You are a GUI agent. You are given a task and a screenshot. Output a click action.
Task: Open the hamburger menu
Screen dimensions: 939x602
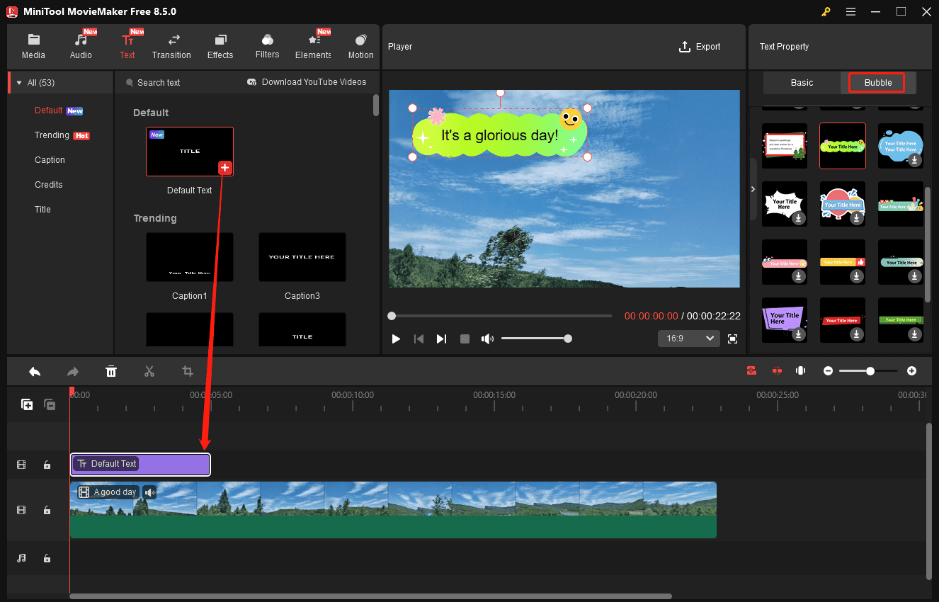coord(850,11)
